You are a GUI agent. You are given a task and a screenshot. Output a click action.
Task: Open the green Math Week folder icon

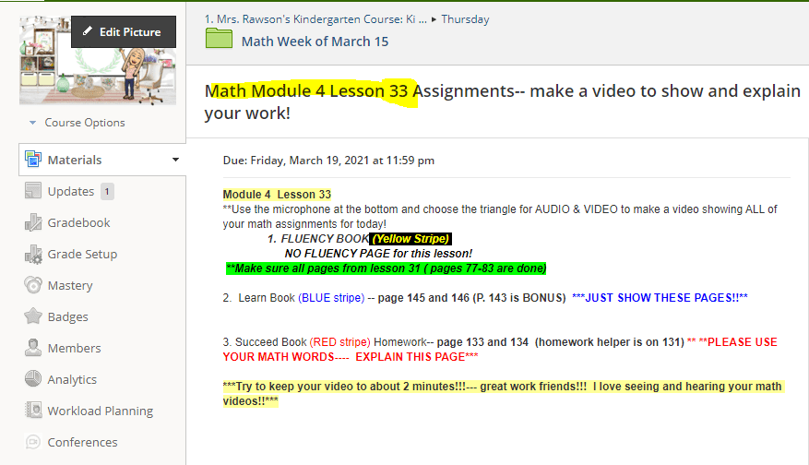[x=219, y=38]
